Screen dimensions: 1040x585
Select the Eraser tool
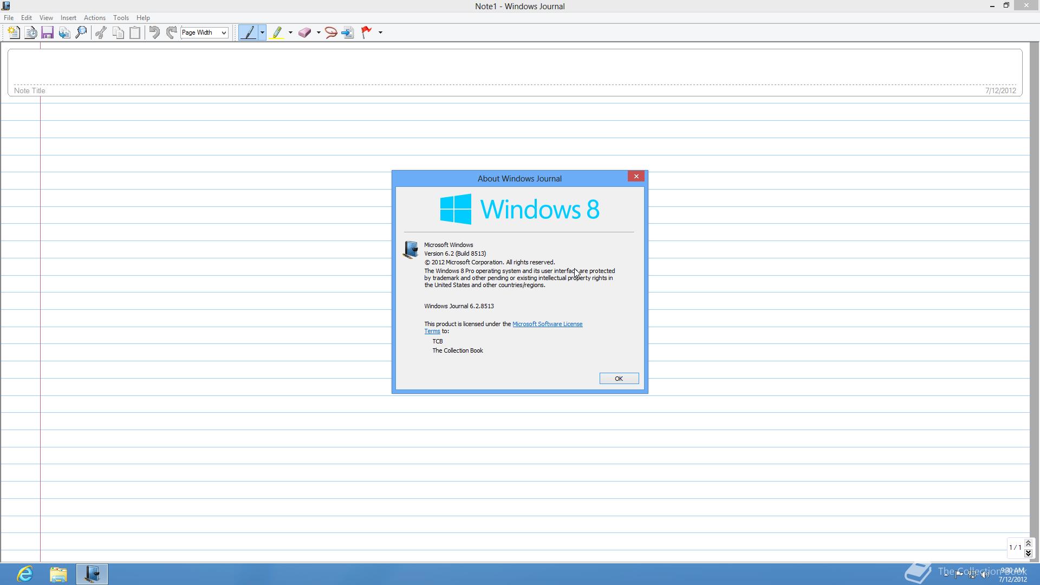click(304, 32)
